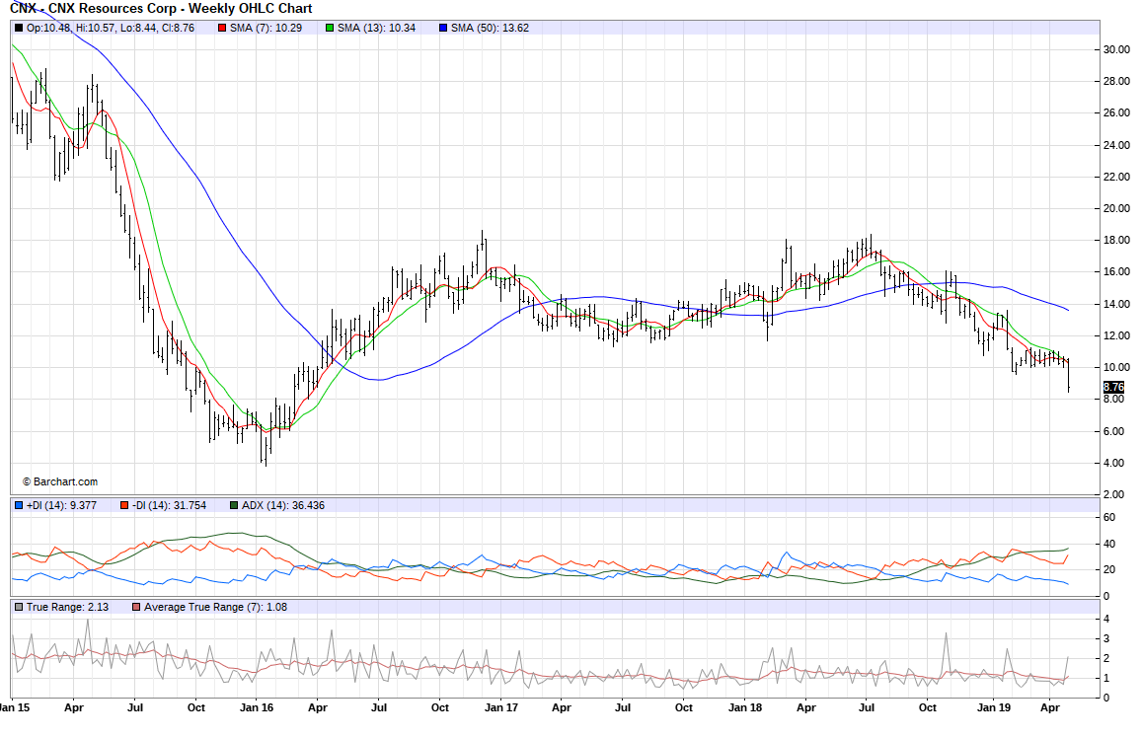Click the '© Barchart.com' credit text
This screenshot has height=738, width=1141.
coord(59,482)
